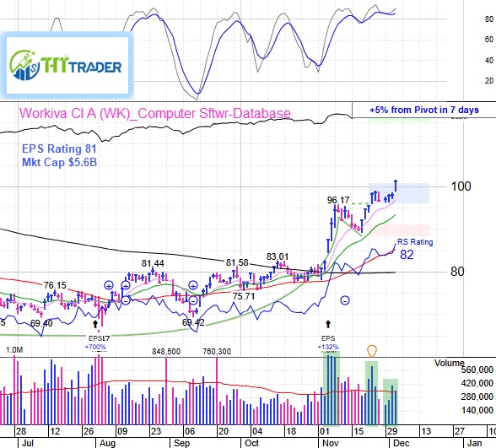Click the date tick 09 in August

pyautogui.click(x=121, y=431)
